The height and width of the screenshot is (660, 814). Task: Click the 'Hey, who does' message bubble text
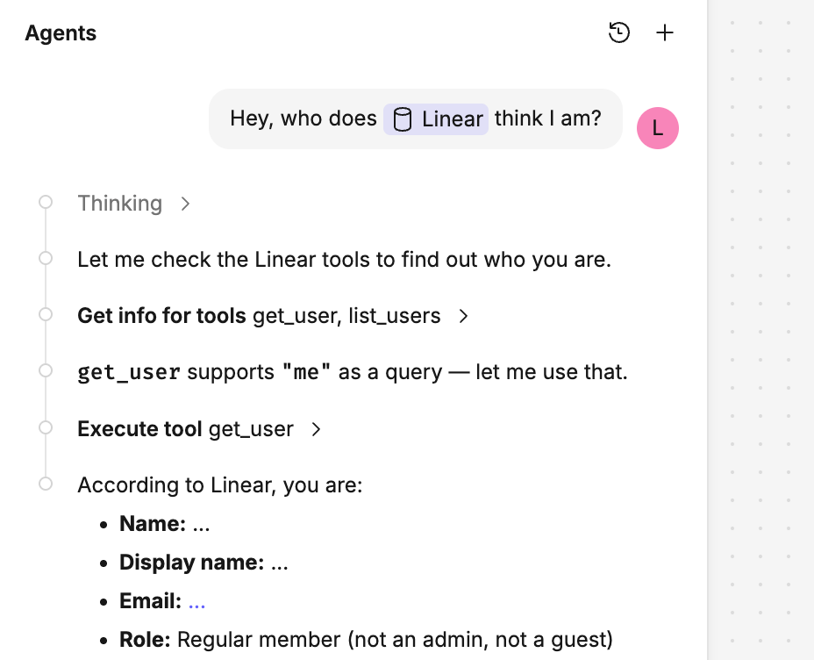(x=415, y=118)
